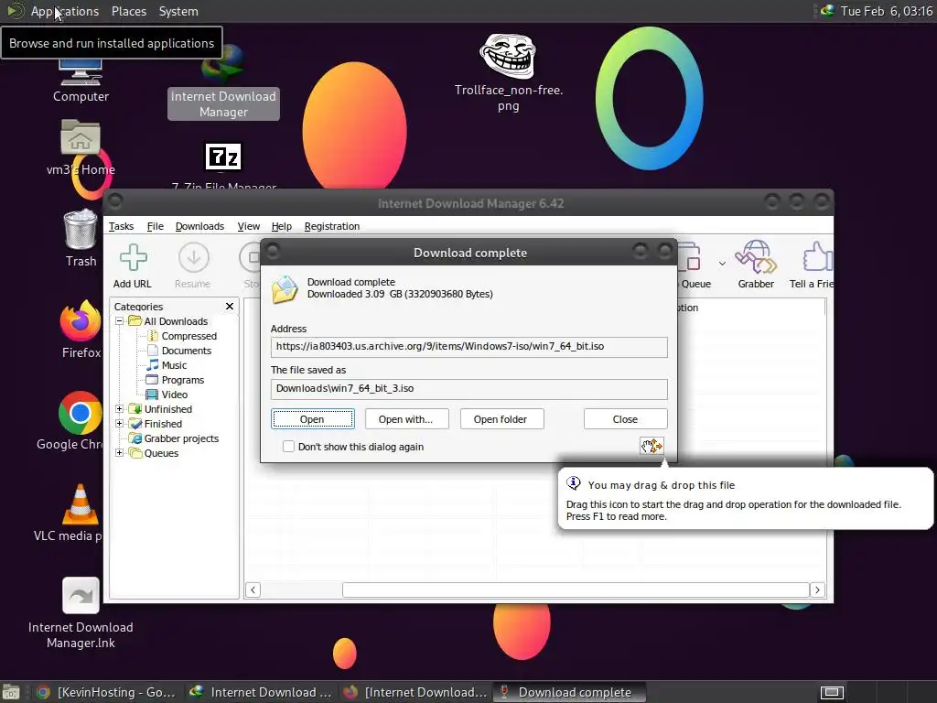Select Video category in tree
The height and width of the screenshot is (703, 937).
pos(174,395)
